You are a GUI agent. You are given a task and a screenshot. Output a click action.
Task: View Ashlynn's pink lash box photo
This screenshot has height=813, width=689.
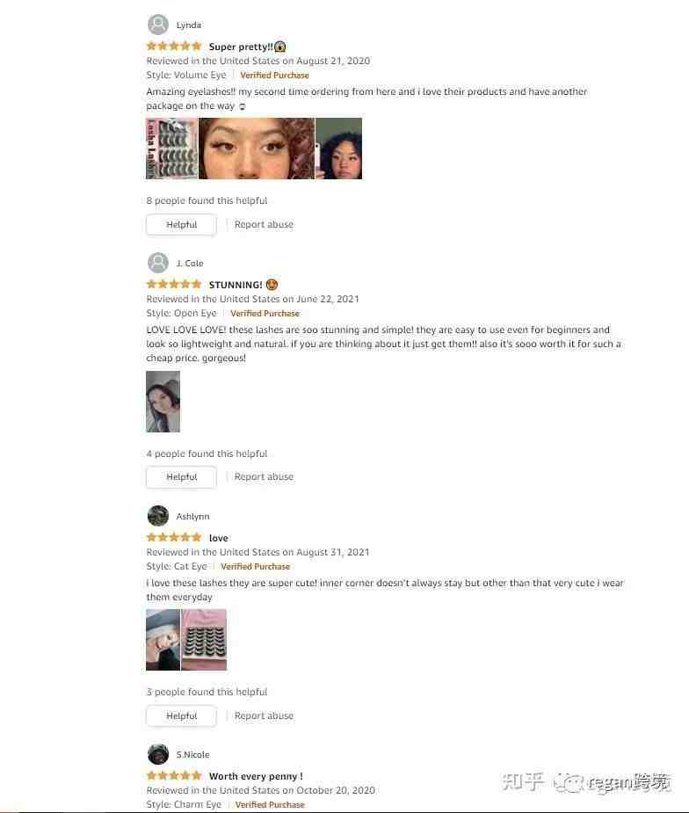click(204, 640)
